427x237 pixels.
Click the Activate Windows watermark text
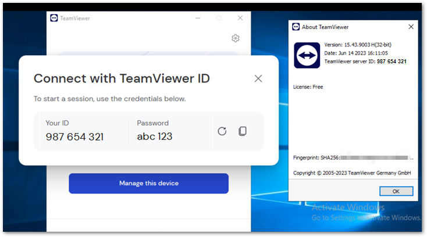pyautogui.click(x=348, y=207)
